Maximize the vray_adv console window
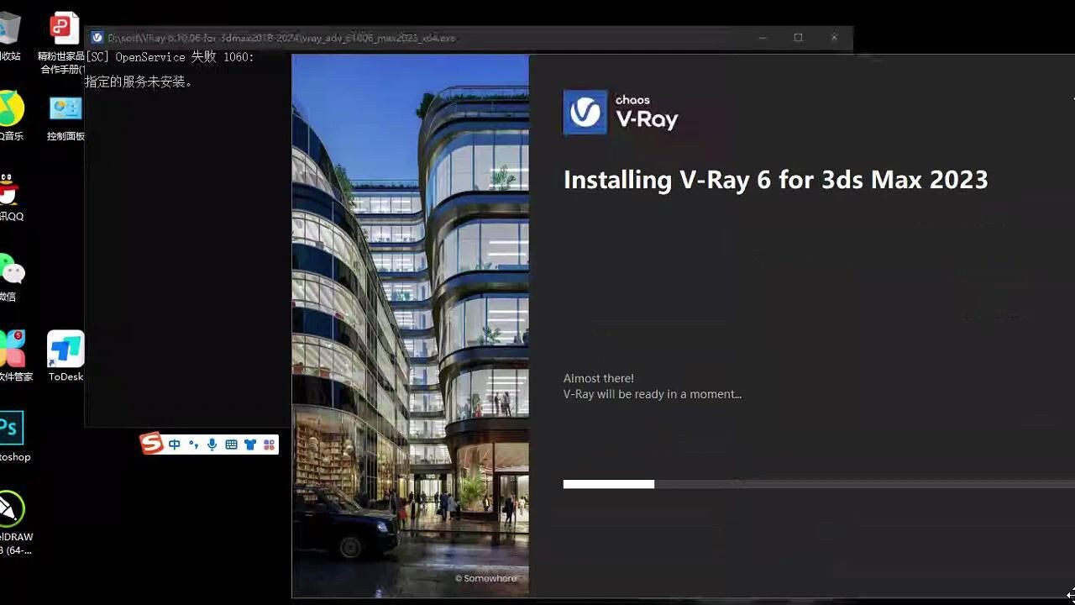 pos(798,38)
